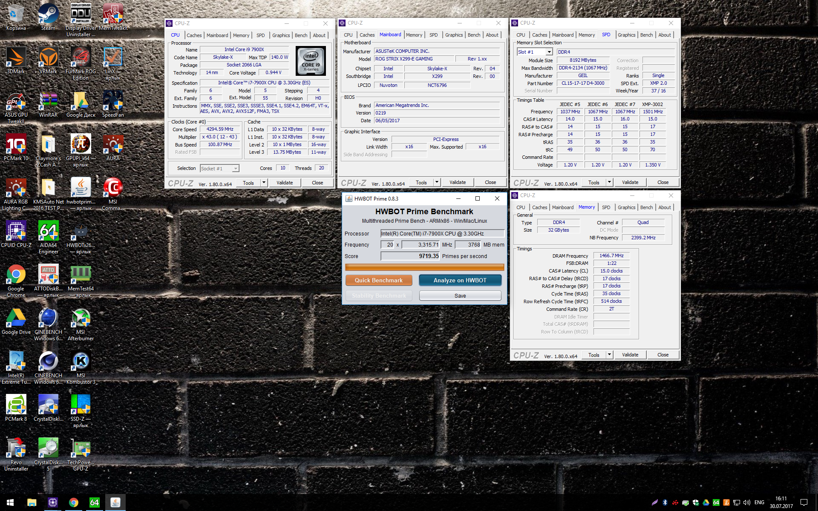Open File Explorer from the taskbar
The image size is (818, 511).
point(32,502)
